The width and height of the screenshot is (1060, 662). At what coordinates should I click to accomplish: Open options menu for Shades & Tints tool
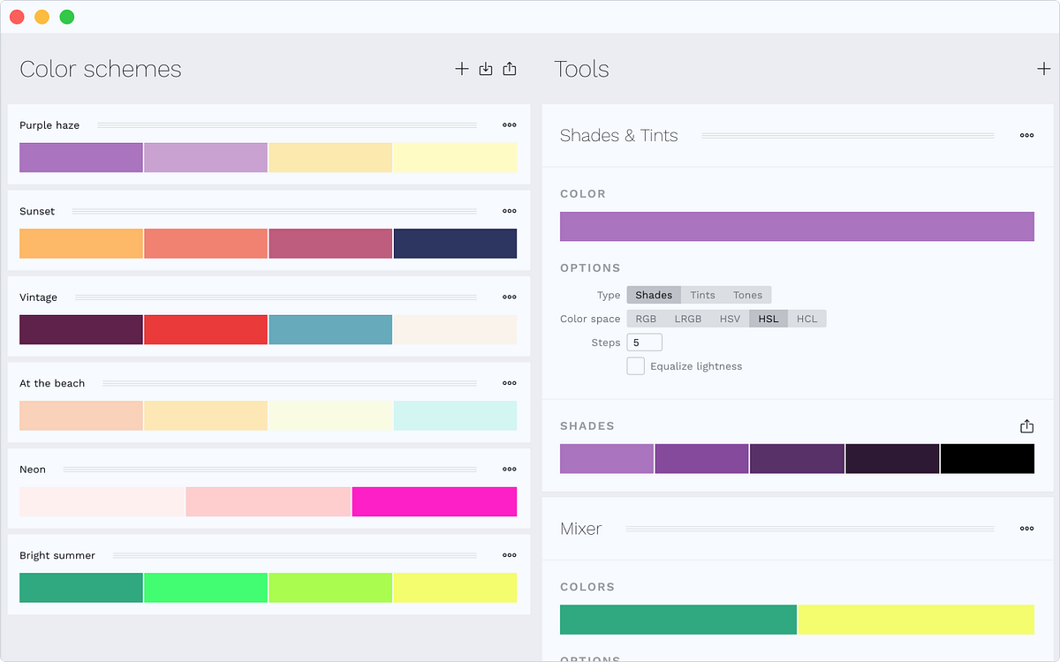point(1026,135)
